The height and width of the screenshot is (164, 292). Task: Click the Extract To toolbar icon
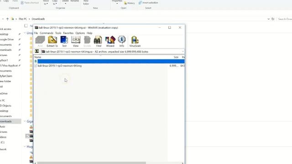click(x=52, y=41)
